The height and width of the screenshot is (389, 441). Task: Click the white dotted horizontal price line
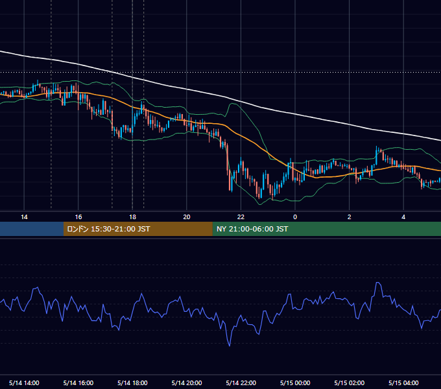(x=220, y=72)
